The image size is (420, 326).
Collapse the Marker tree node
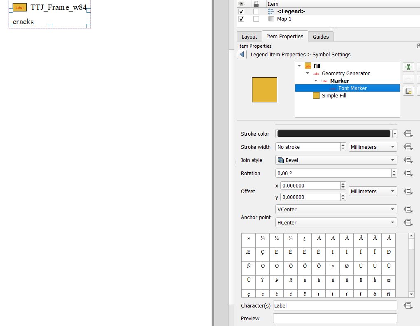coord(316,81)
